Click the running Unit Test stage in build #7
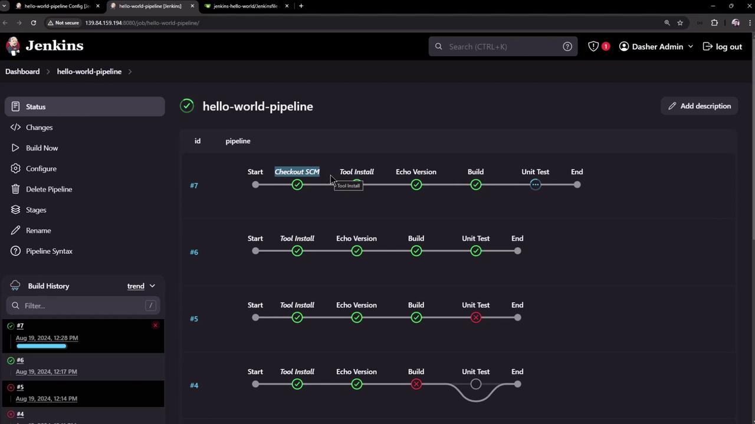This screenshot has height=424, width=755. pyautogui.click(x=535, y=185)
